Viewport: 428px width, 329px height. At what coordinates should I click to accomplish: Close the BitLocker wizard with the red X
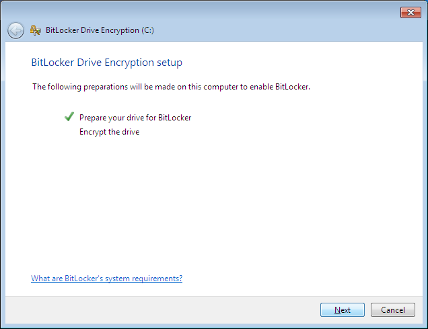[411, 12]
